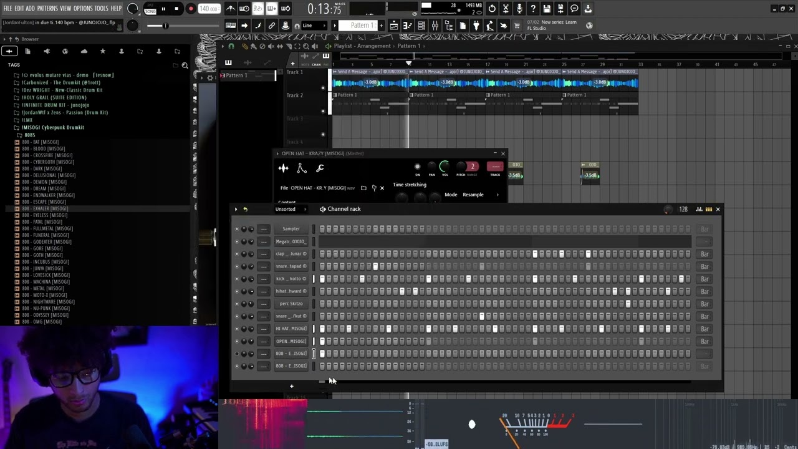Toggle overdub / blend recording
798x449 pixels.
point(272,9)
